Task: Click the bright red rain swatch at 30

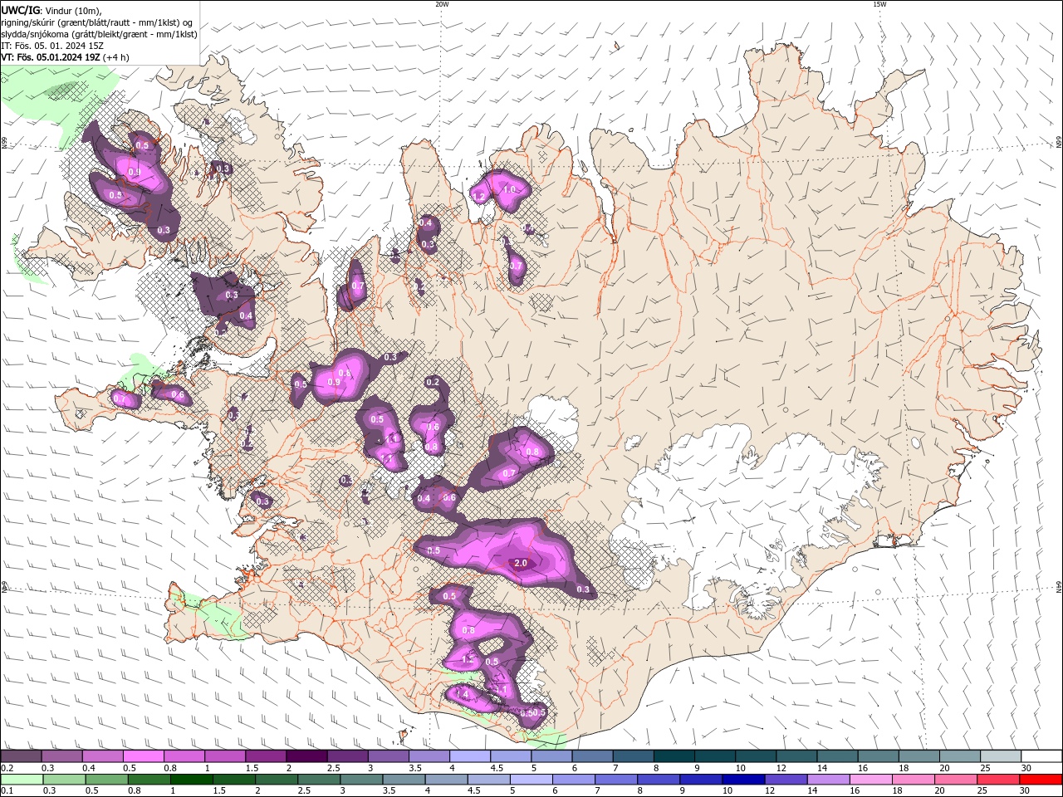Action: click(1041, 780)
